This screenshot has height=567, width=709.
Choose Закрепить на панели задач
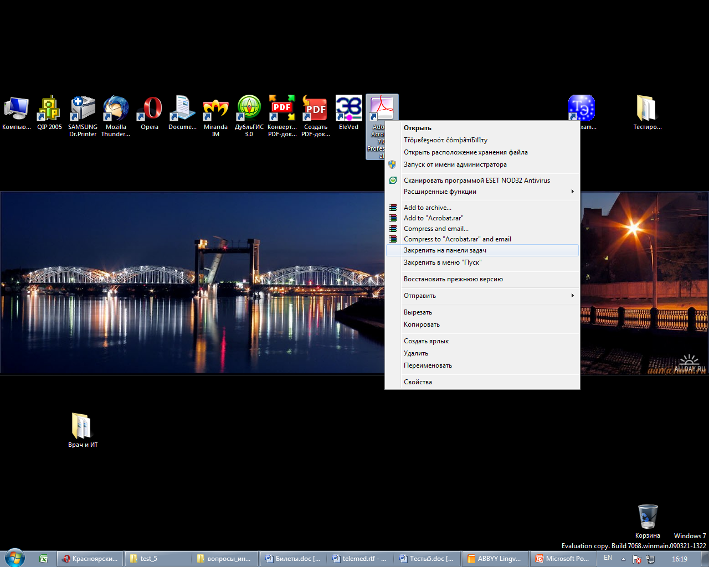(482, 250)
